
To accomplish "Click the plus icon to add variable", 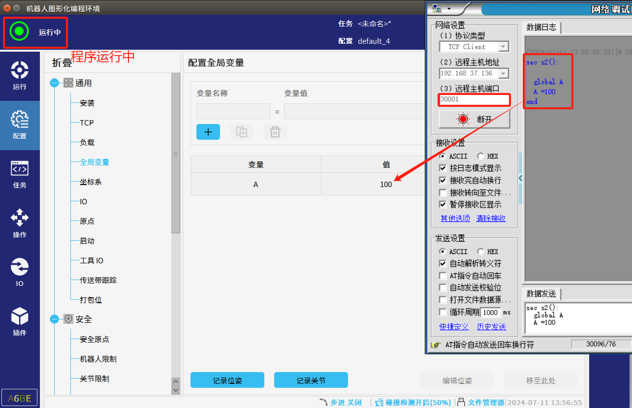I will pos(208,132).
